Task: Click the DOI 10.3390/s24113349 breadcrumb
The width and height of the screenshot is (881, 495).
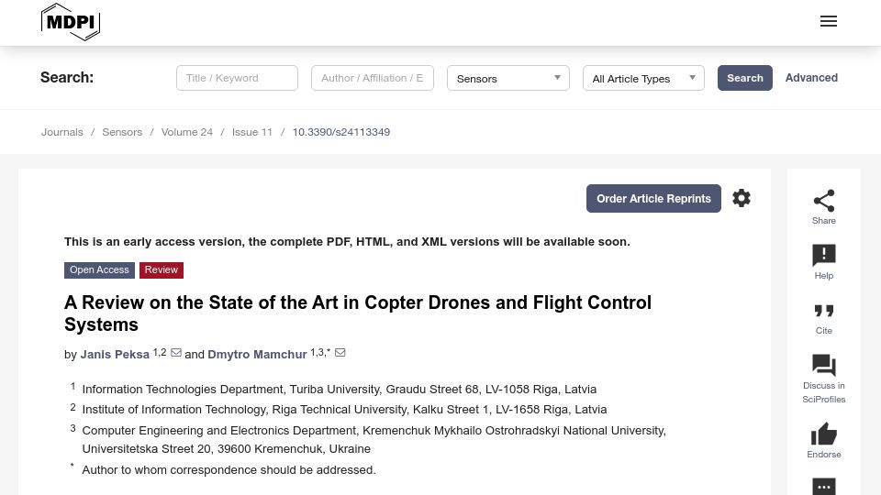Action: [341, 132]
